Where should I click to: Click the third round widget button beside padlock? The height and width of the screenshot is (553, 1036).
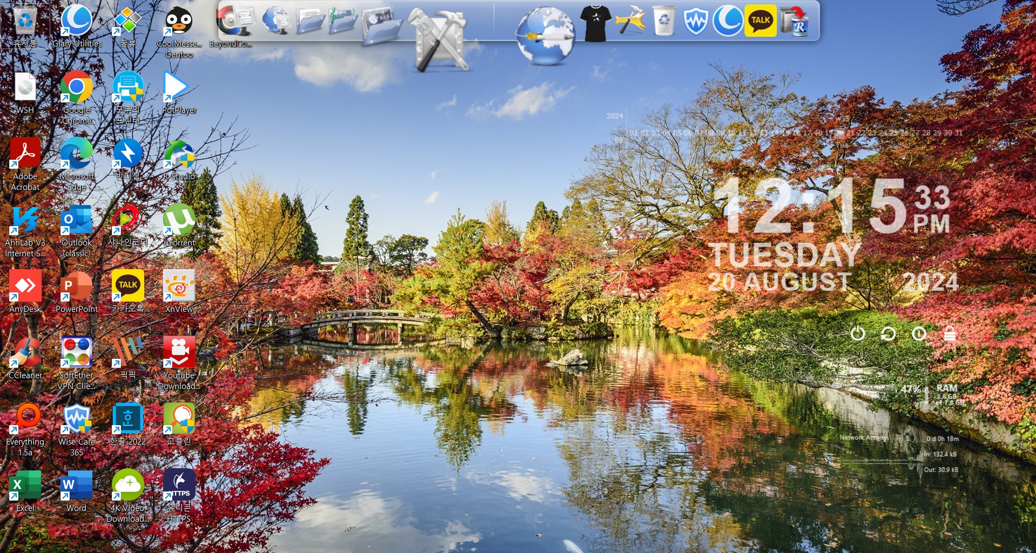coord(919,334)
